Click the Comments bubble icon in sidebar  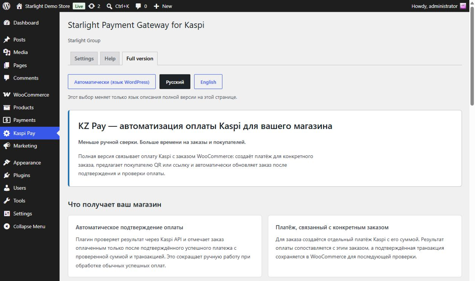(6, 78)
